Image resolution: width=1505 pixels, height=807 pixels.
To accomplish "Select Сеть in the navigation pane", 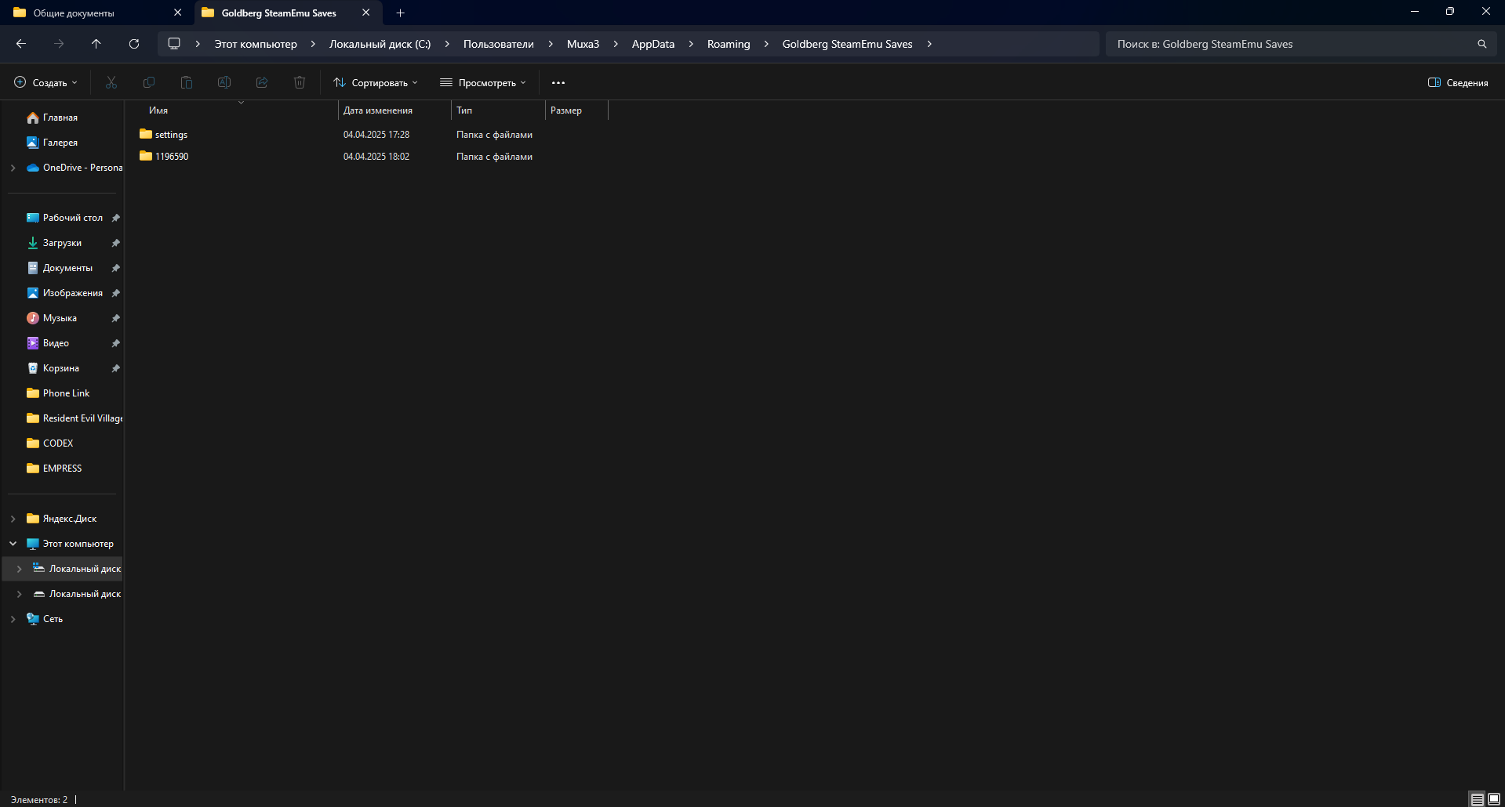I will pyautogui.click(x=53, y=619).
